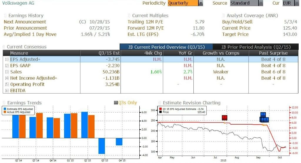Screen dimensions: 301x163
Task: Select the EBITDA measure row
Action: tap(150, 90)
